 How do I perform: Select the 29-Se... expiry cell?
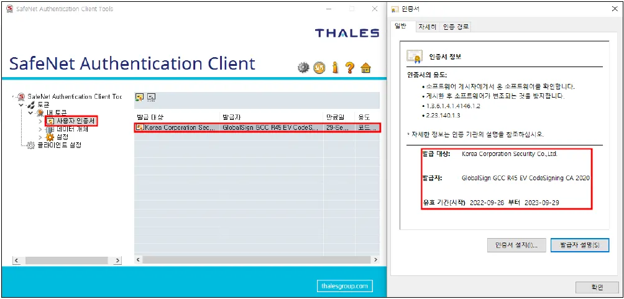pos(339,127)
